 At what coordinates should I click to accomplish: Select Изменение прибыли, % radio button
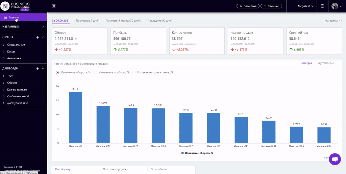pyautogui.click(x=95, y=72)
